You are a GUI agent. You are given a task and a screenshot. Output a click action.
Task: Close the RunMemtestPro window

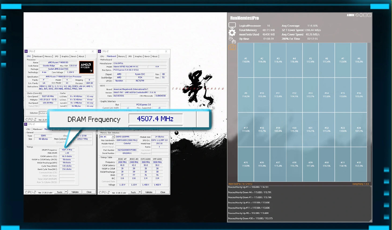tap(369, 15)
